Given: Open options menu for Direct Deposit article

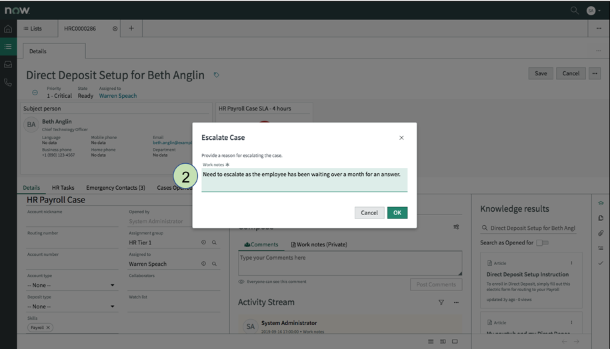Looking at the screenshot, I should tap(571, 263).
